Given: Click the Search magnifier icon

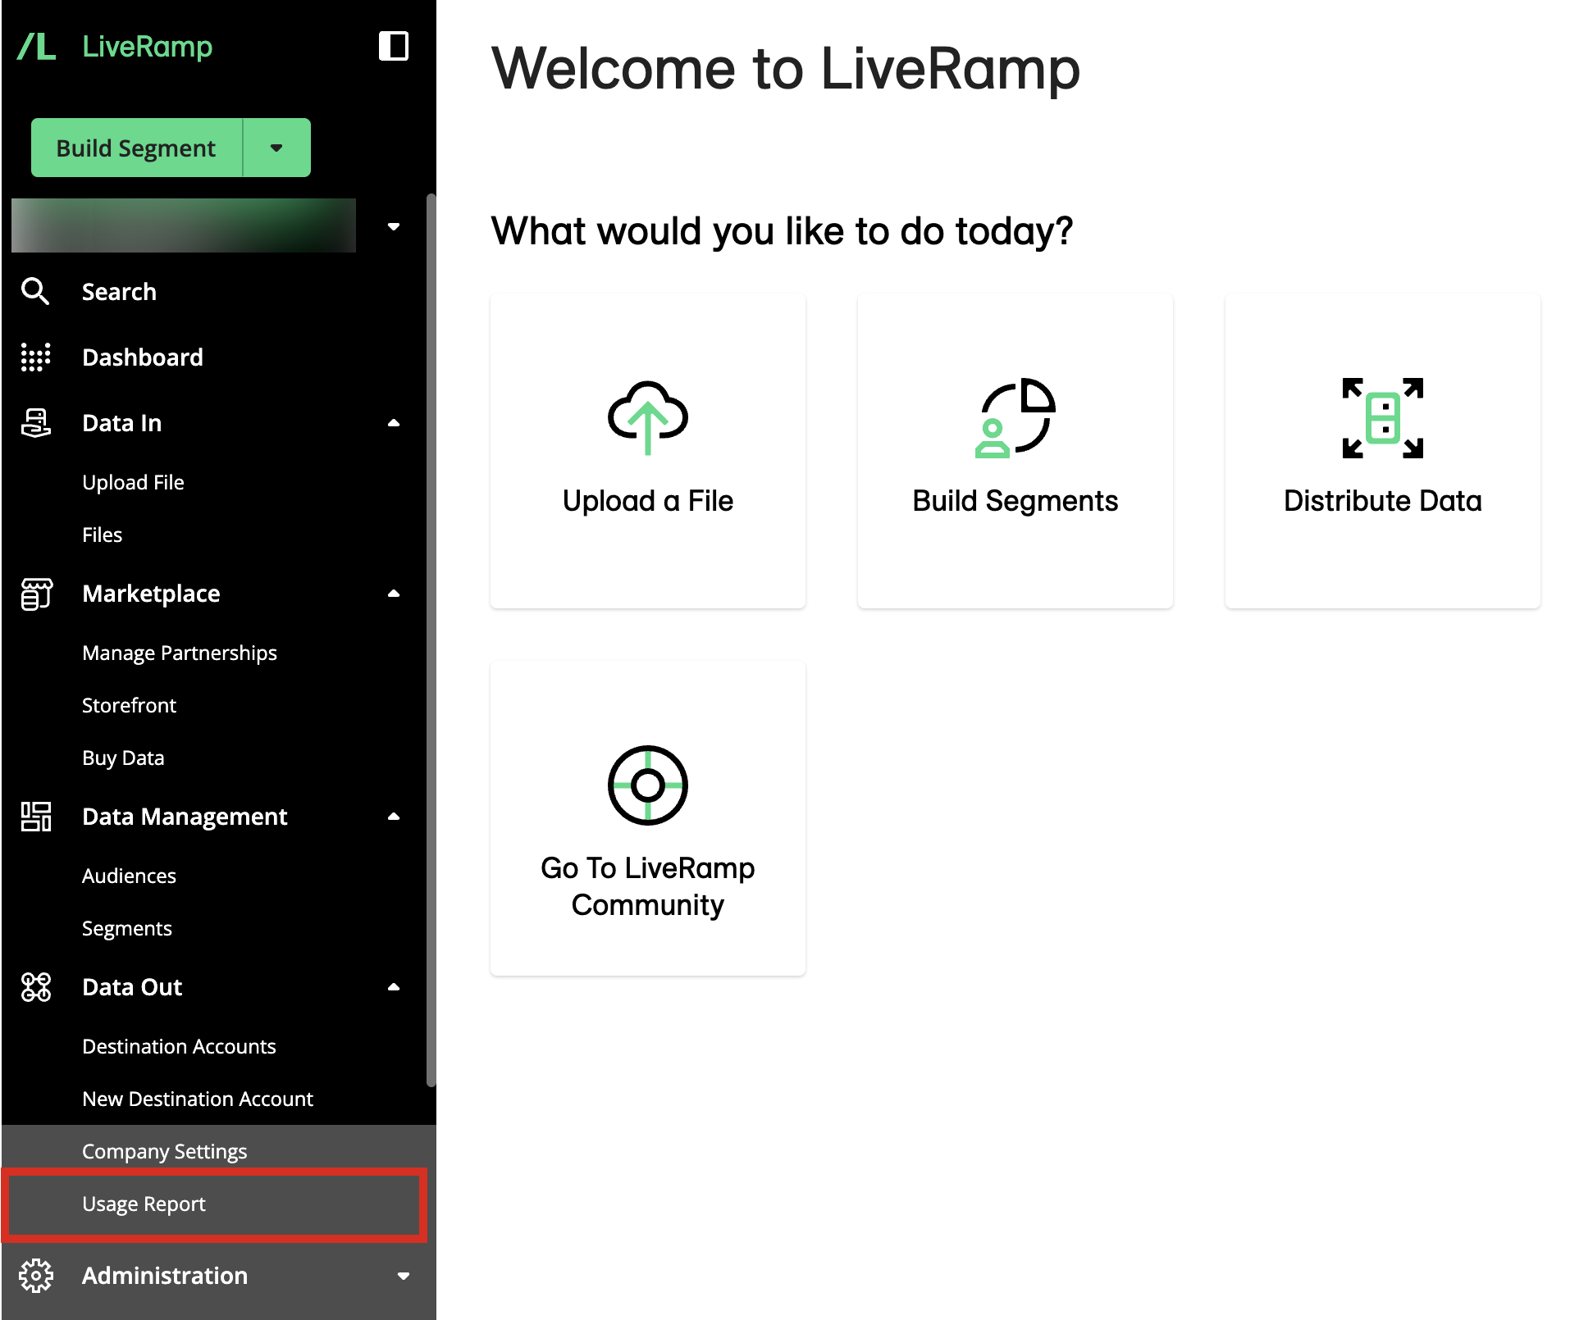Looking at the screenshot, I should click(35, 291).
